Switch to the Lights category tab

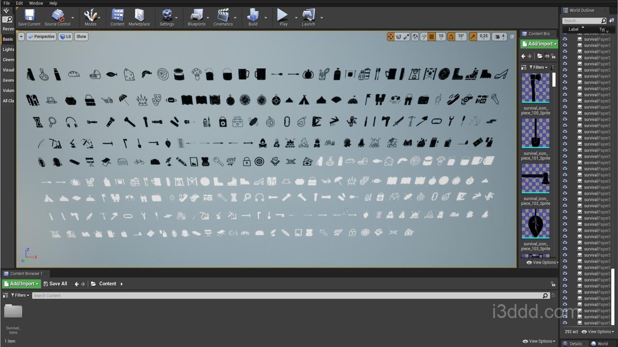9,50
